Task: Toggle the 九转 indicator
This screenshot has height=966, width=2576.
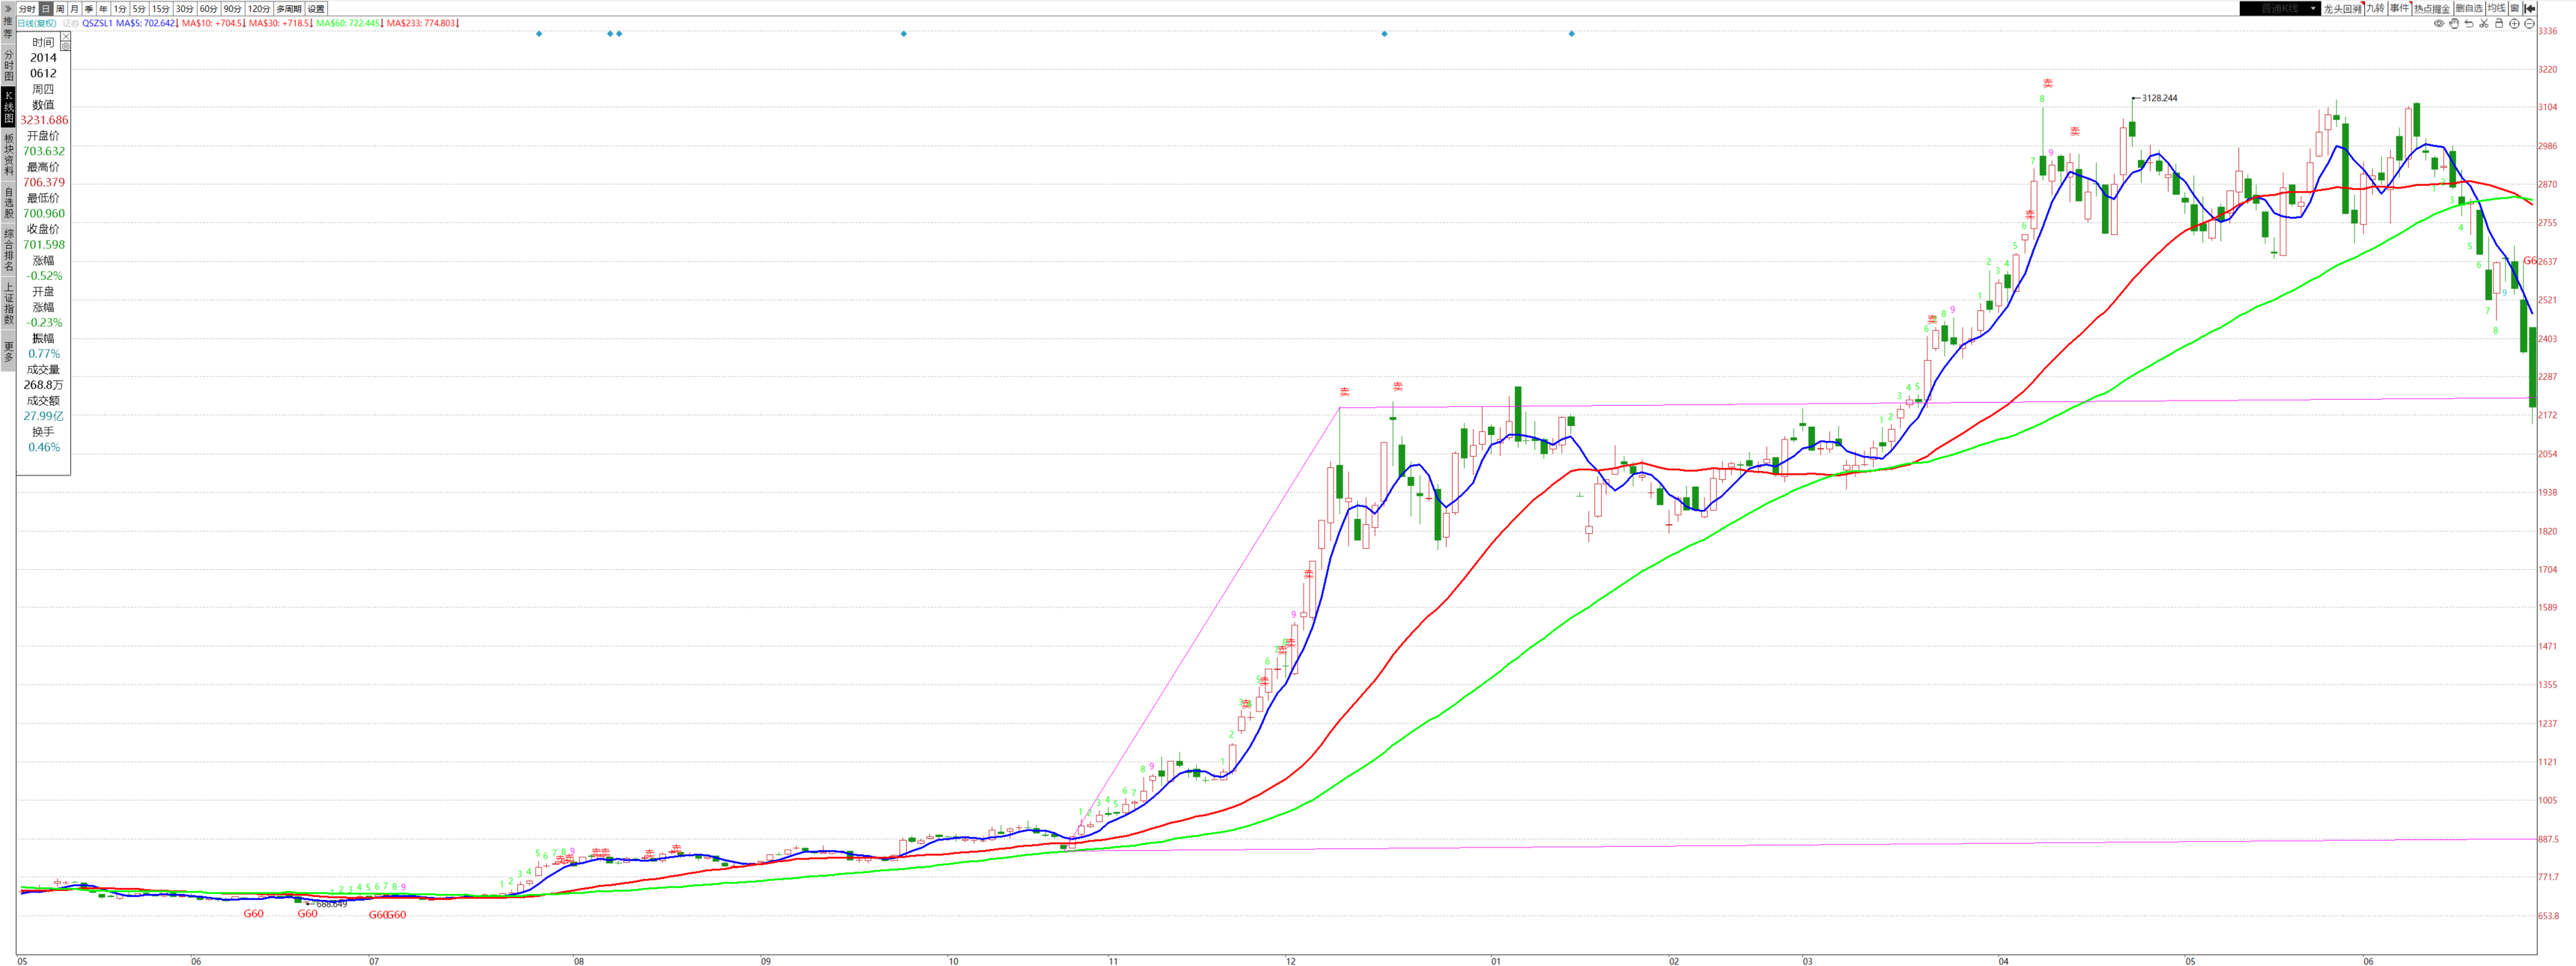Action: coord(2376,8)
